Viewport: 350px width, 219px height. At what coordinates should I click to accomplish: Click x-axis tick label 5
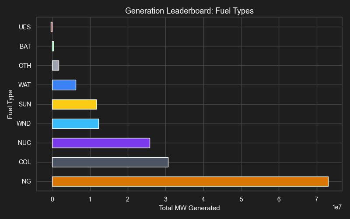tap(241, 199)
